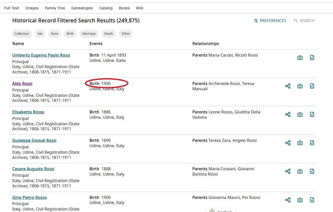This screenshot has height=212, width=333.
Task: Click tree icon for Gino Pietro Rosso
Action: click(x=288, y=200)
